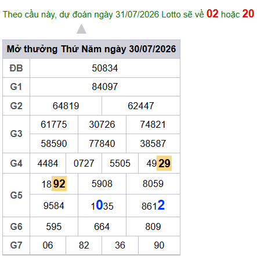
Task: Click the G4 result 4484
Action: pos(48,163)
